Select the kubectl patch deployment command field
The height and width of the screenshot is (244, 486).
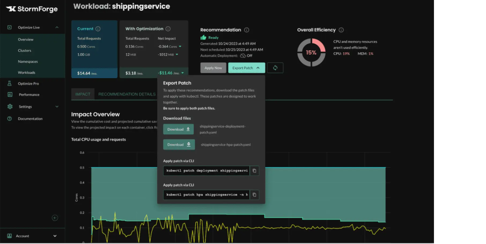pos(207,171)
